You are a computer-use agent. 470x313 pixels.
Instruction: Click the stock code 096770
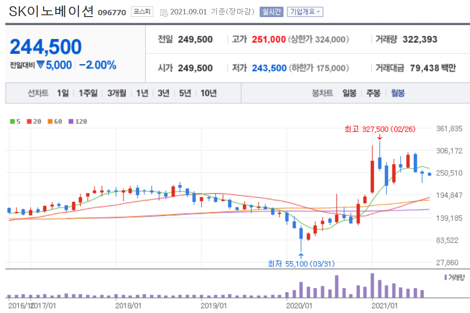(112, 13)
